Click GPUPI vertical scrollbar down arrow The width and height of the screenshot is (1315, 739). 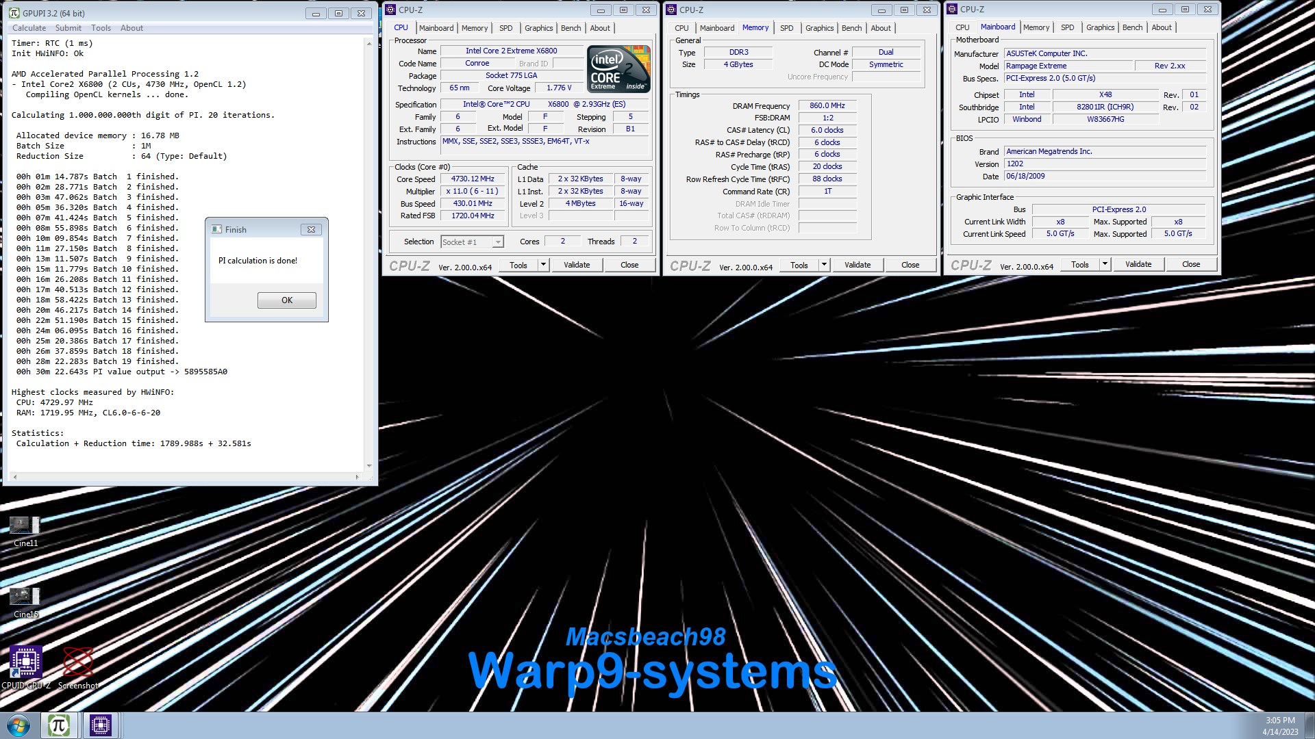coord(369,465)
